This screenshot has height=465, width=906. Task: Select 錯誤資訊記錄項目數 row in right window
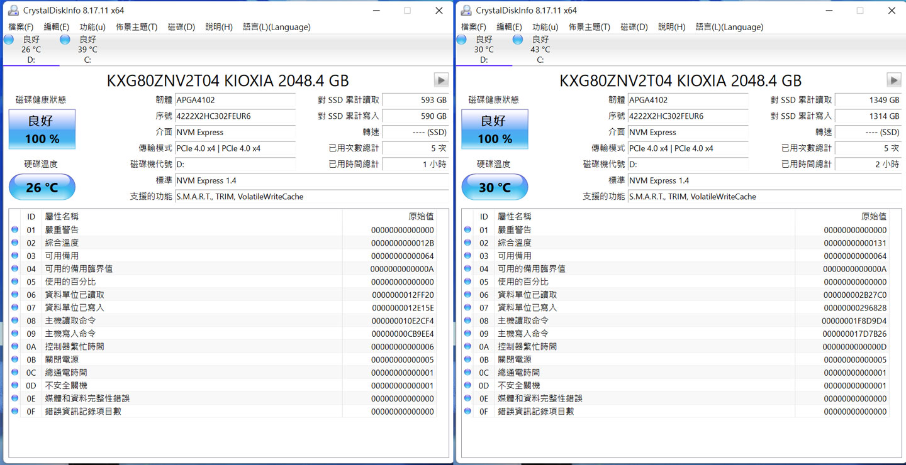676,411
